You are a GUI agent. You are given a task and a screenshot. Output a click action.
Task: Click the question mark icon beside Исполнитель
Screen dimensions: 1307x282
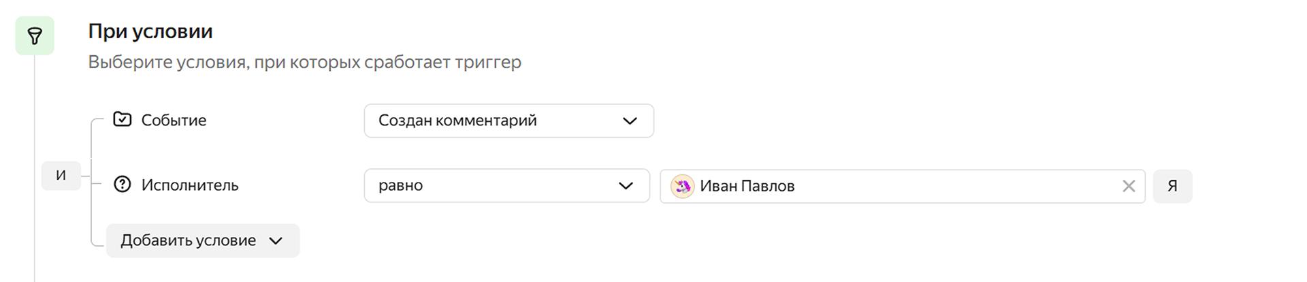point(123,185)
